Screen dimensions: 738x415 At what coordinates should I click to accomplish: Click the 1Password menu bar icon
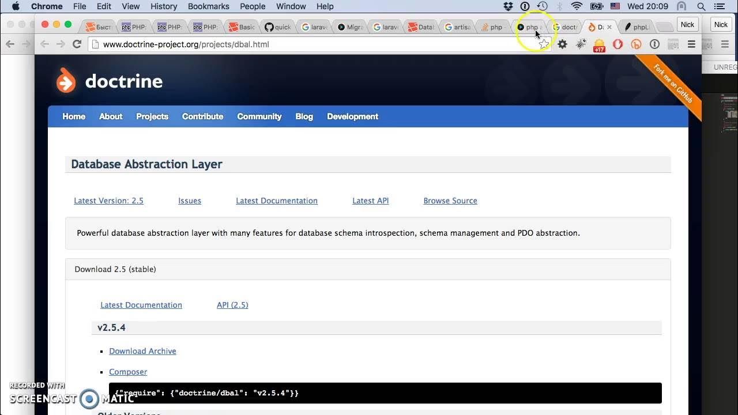pyautogui.click(x=525, y=6)
